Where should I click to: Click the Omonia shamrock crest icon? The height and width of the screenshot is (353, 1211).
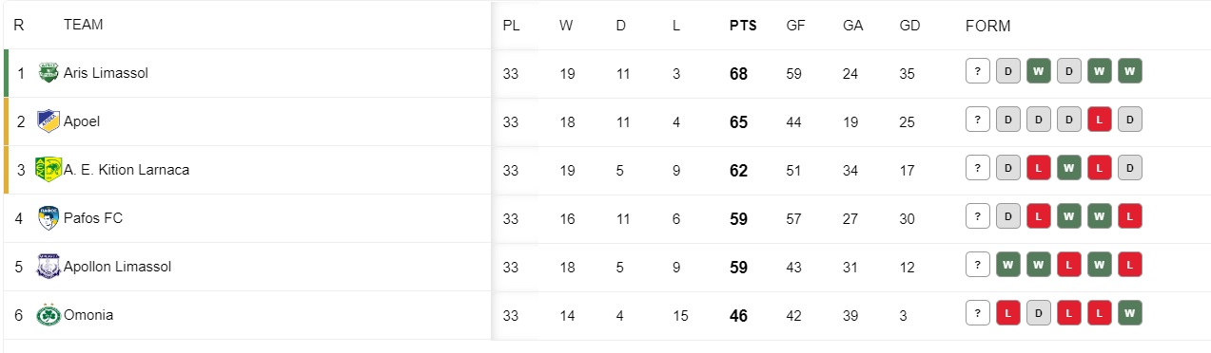click(x=48, y=315)
